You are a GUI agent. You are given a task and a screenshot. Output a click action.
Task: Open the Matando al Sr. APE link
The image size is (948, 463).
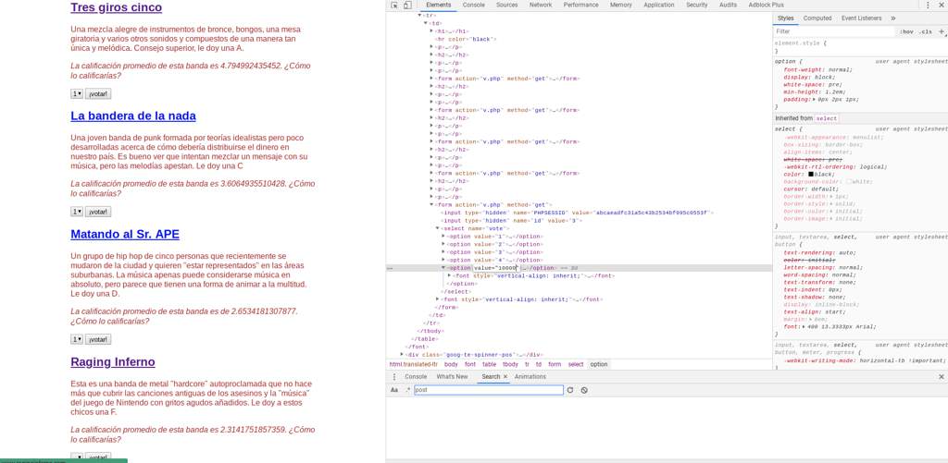pyautogui.click(x=125, y=234)
